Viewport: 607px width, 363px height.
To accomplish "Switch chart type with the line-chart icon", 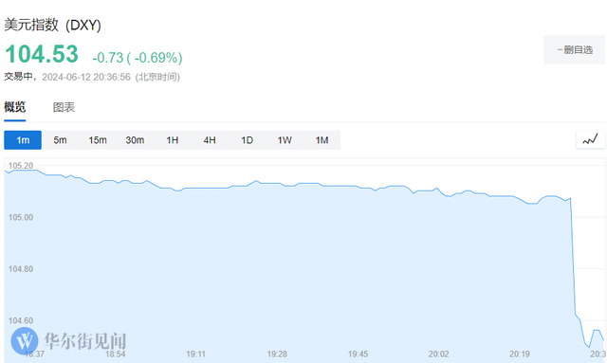I will point(590,139).
